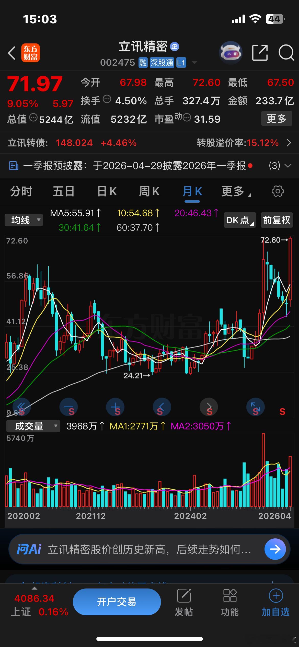Open the search magnifier icon

coord(286,53)
